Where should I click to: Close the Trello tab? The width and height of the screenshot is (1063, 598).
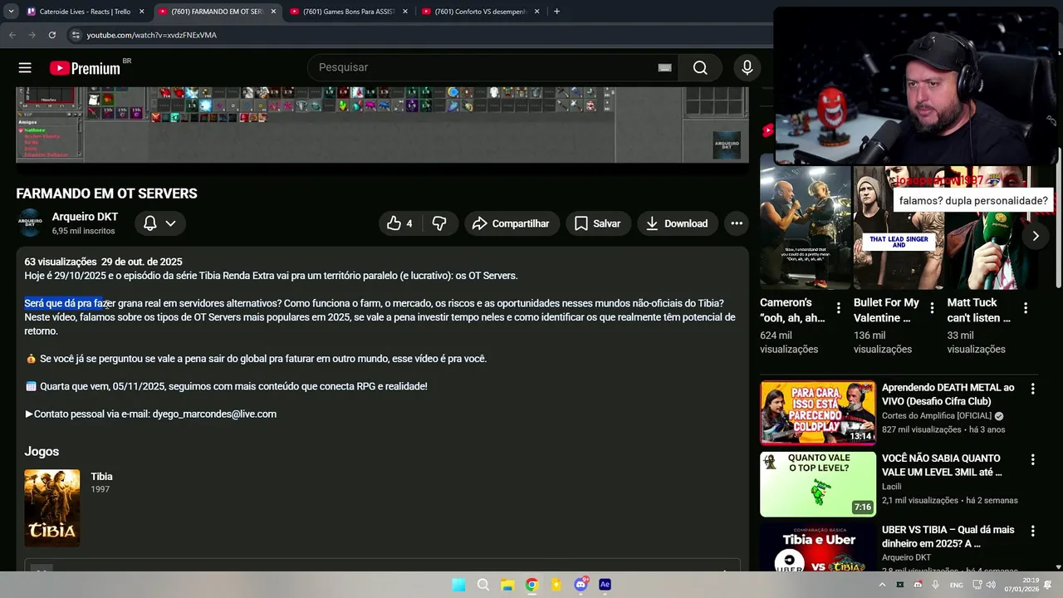(x=142, y=12)
